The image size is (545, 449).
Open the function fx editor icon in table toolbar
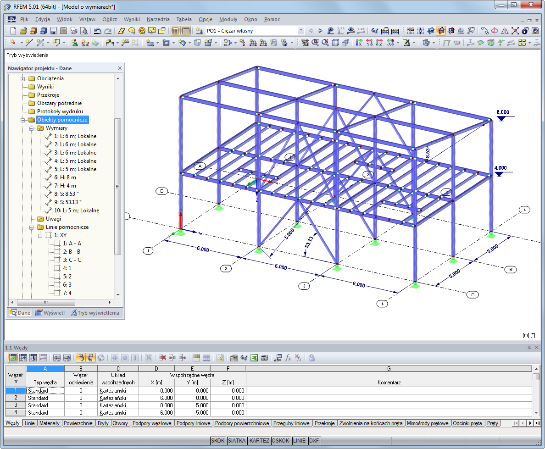[288, 358]
